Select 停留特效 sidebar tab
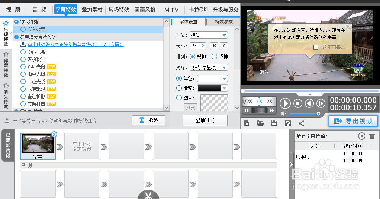This screenshot has height=199, width=380. pos(6,64)
